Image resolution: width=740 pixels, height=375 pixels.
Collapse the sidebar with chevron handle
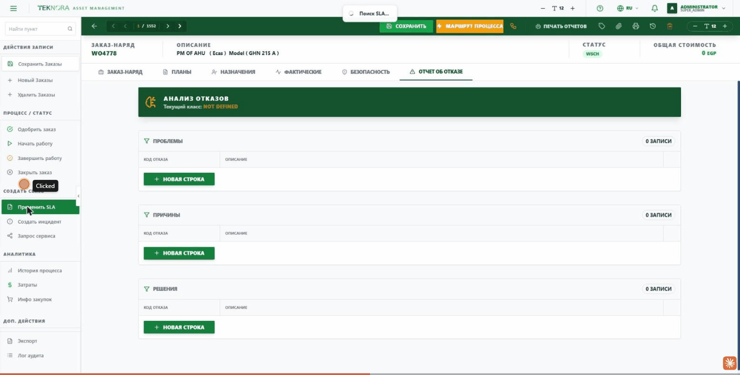coord(78,196)
